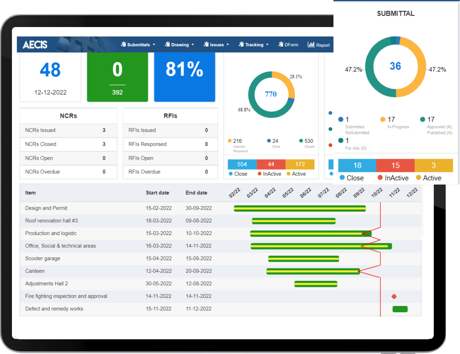Click the AECIS logo
This screenshot has width=460, height=354.
pyautogui.click(x=35, y=45)
